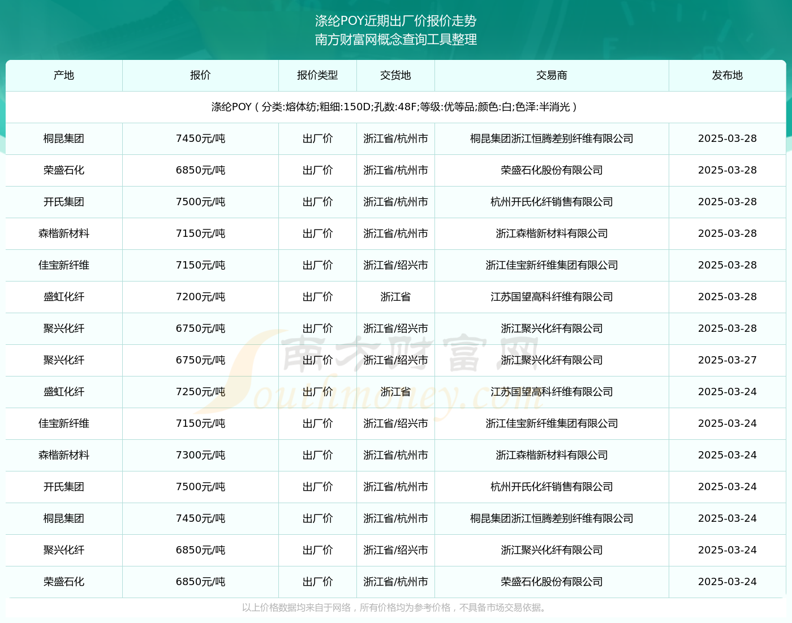The image size is (792, 623).
Task: Click 佳宝新纤维 in the 2025-03-28 row
Action: click(x=64, y=265)
